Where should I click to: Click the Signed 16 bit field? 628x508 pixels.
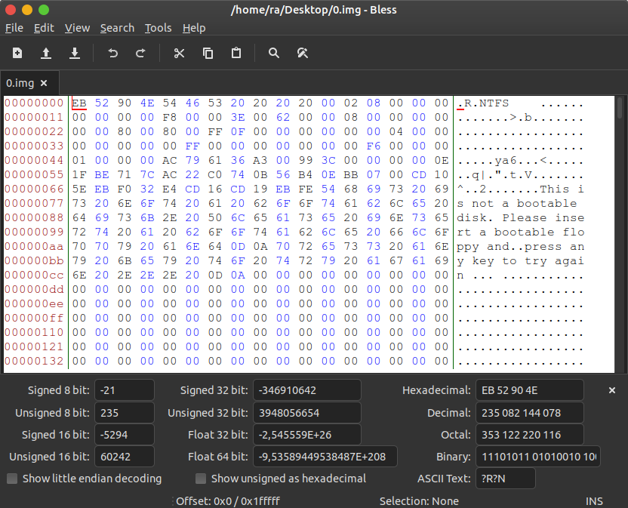coord(124,435)
